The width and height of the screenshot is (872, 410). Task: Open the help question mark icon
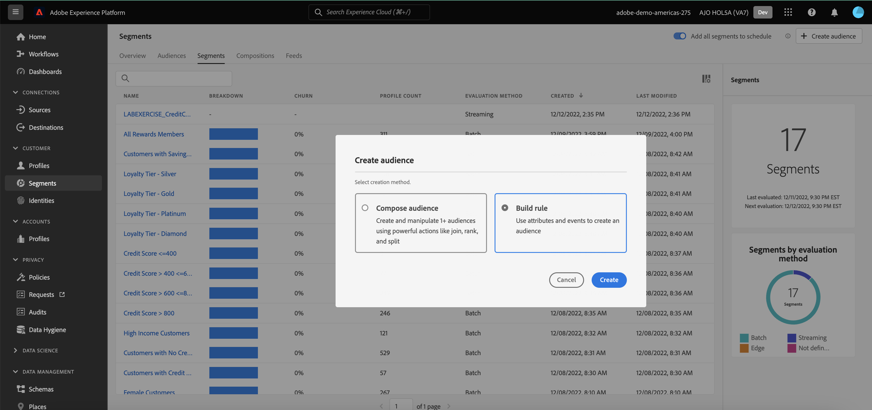(811, 12)
